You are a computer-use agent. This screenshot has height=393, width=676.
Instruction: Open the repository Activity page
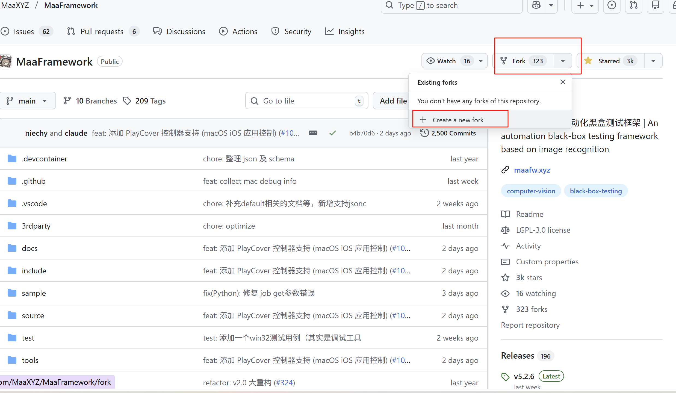click(521, 246)
